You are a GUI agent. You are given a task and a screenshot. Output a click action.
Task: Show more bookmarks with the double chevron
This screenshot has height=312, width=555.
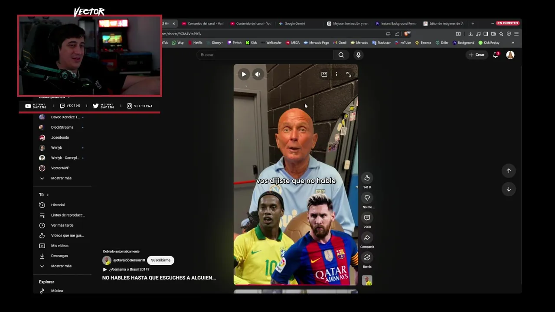[513, 42]
